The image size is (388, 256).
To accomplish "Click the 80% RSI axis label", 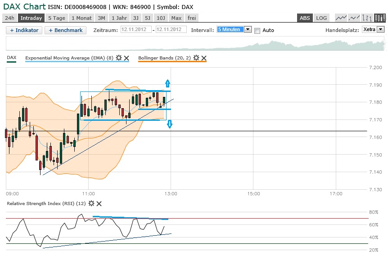I will tap(374, 212).
